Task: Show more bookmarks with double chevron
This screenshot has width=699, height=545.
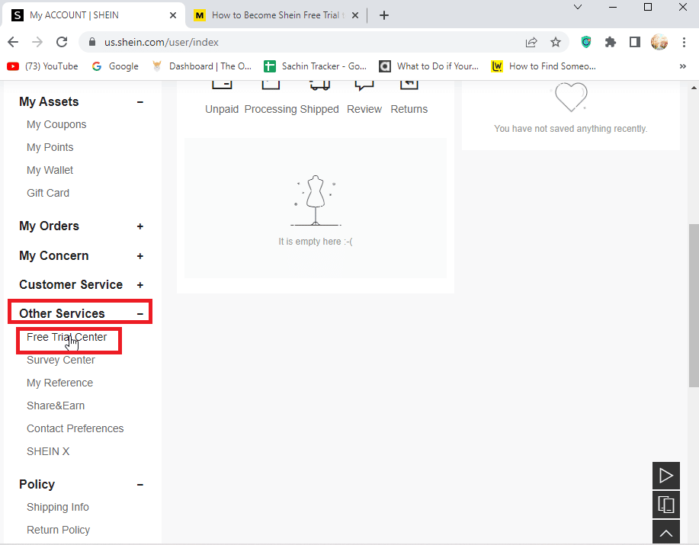Action: [x=682, y=66]
